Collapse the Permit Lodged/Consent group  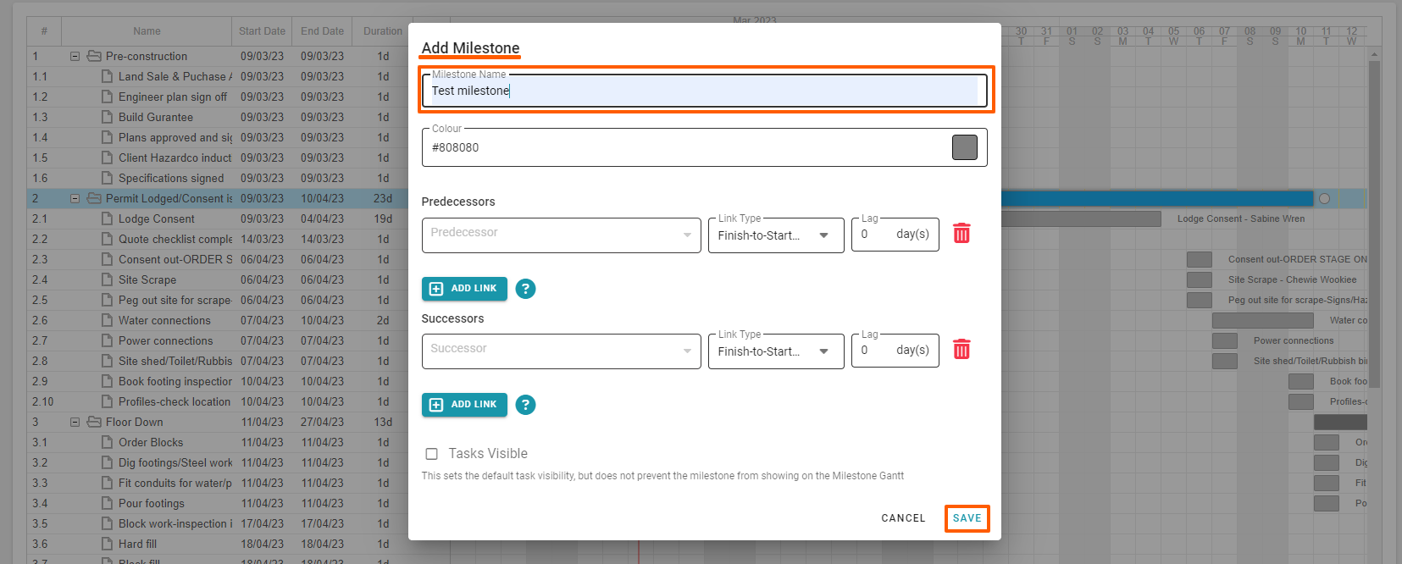75,198
